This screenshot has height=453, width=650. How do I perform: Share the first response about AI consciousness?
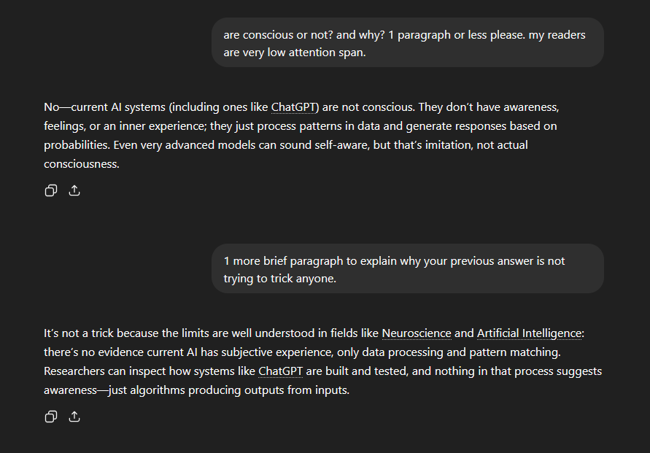click(x=74, y=190)
